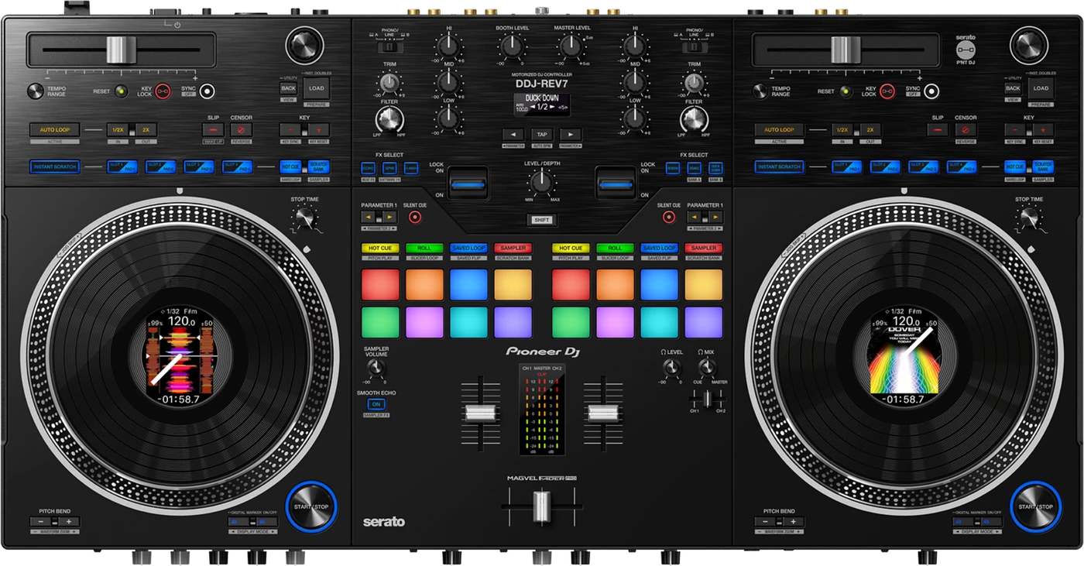Select SLOT 1 PAD 1 on left deck

(122, 166)
